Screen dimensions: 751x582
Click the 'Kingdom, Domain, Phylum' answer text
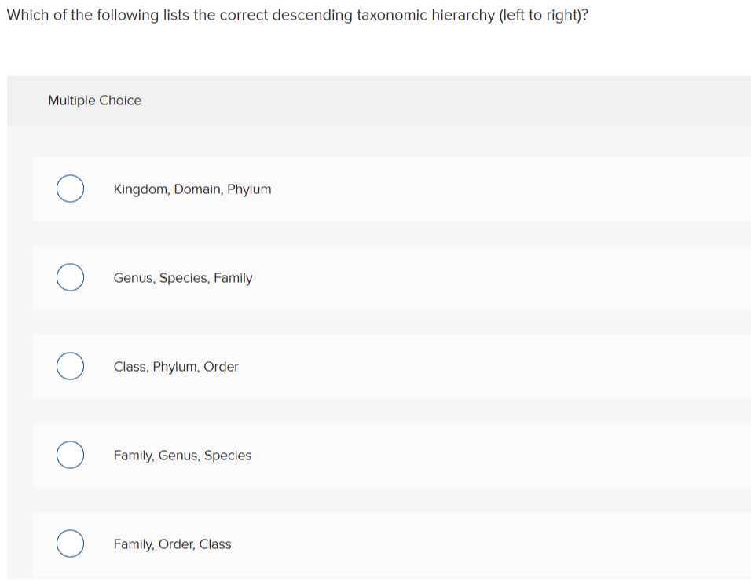(x=192, y=189)
